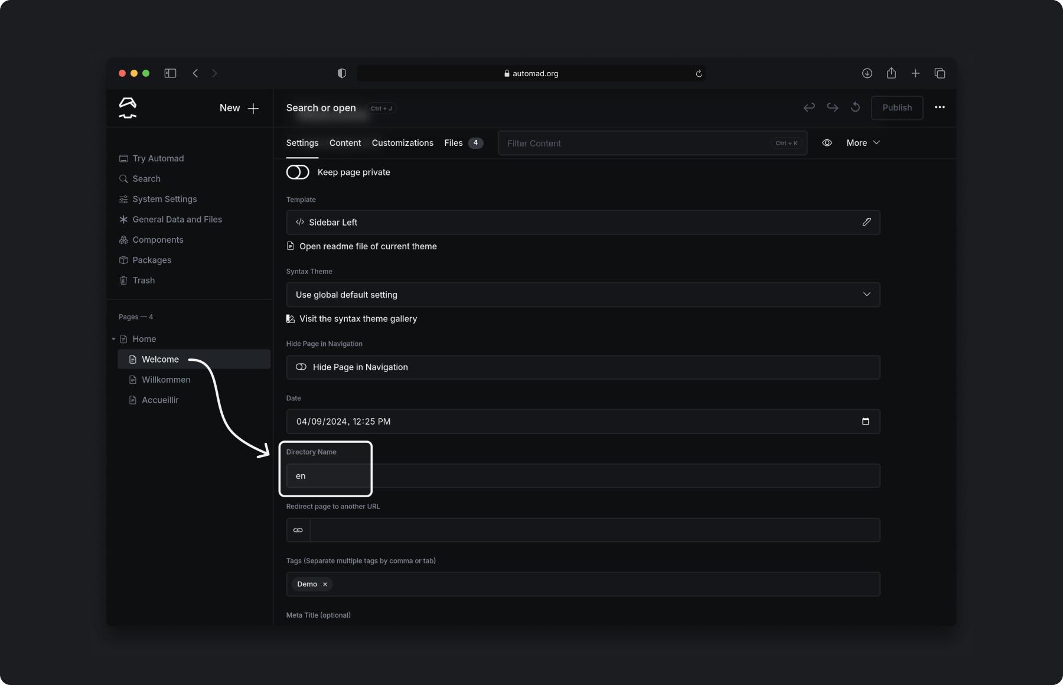Select the Home page in the tree

coord(138,339)
